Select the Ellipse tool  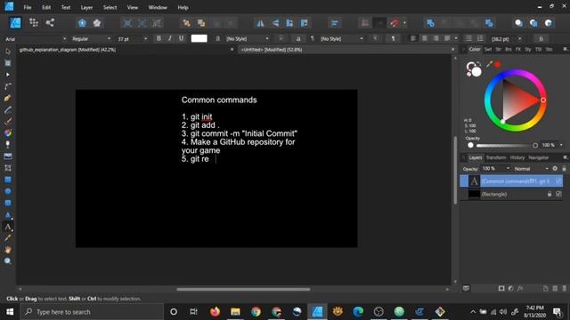(8, 191)
